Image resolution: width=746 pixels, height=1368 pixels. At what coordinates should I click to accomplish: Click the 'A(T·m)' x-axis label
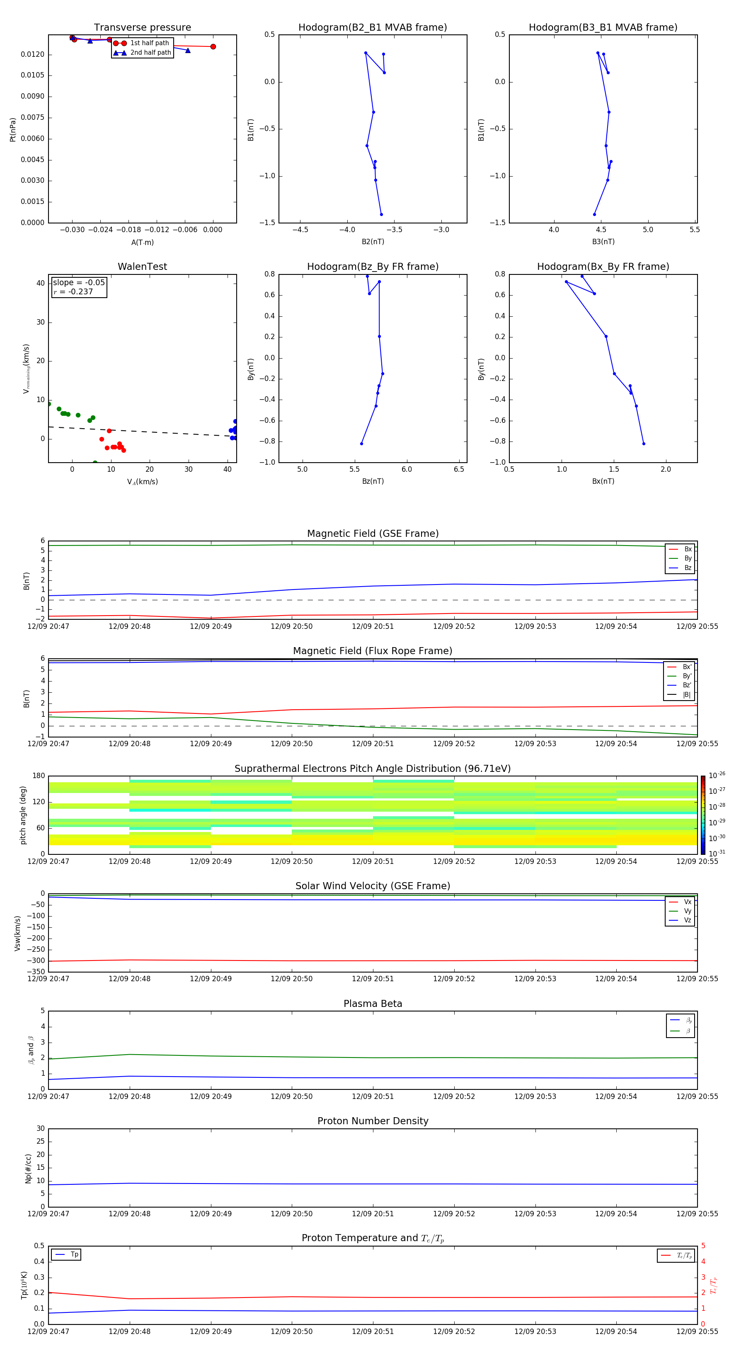pyautogui.click(x=142, y=242)
